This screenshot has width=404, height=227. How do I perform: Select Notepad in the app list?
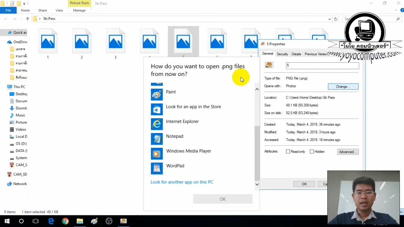[x=175, y=136]
